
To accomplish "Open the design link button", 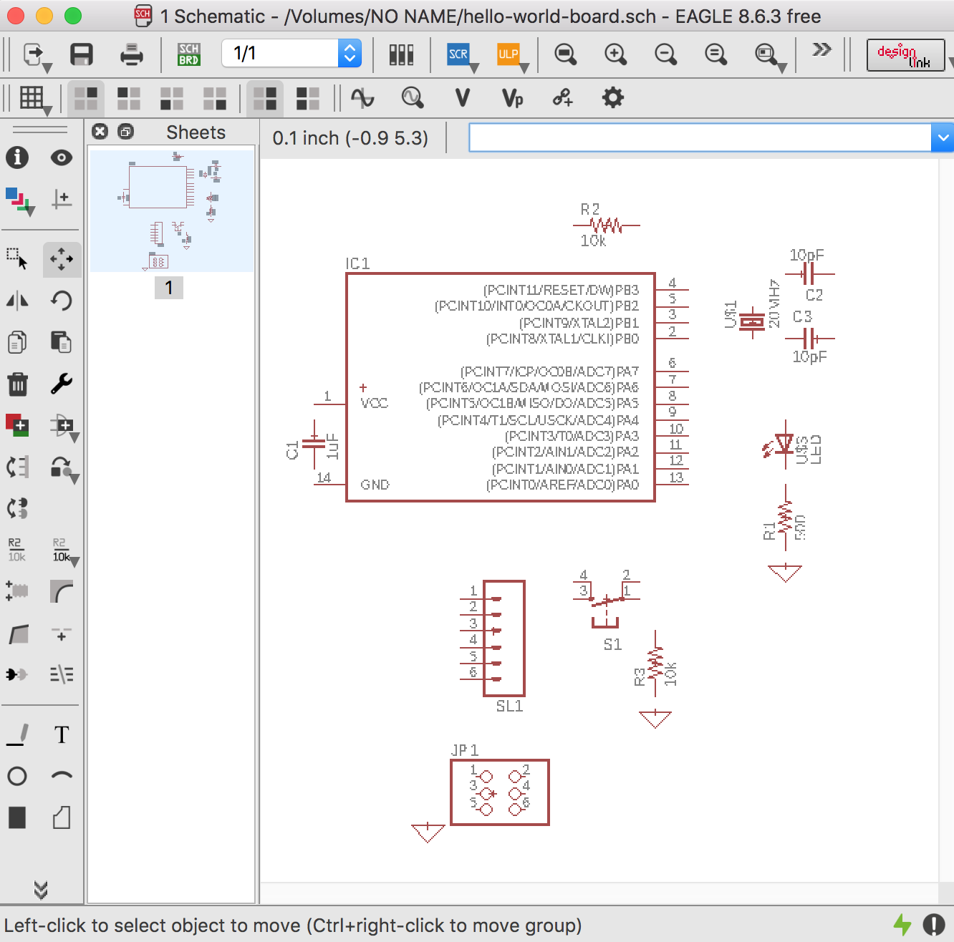I will pyautogui.click(x=905, y=55).
